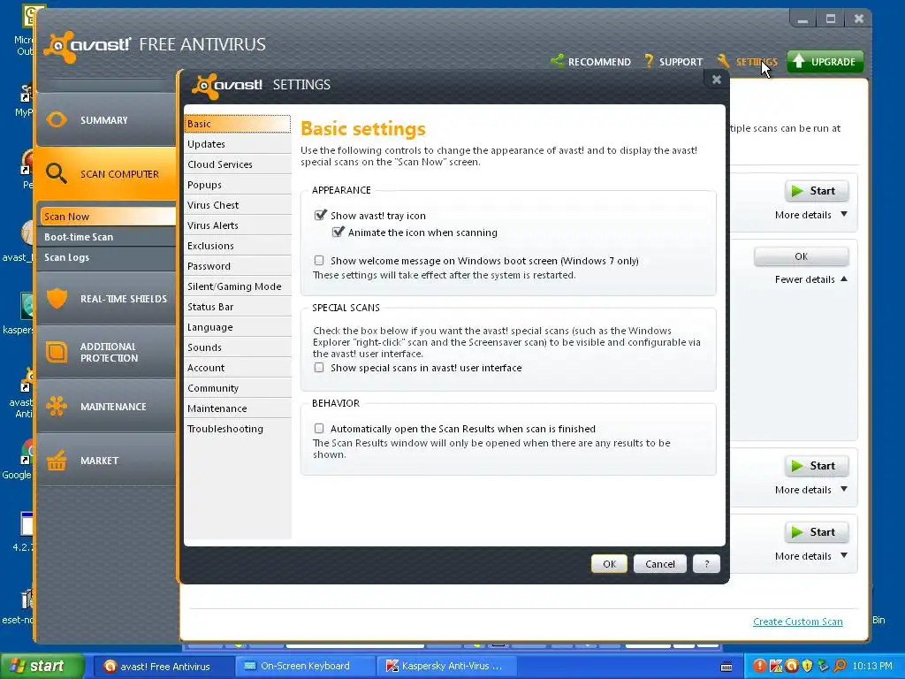Click the orange magnifier tray icon

coord(840,666)
